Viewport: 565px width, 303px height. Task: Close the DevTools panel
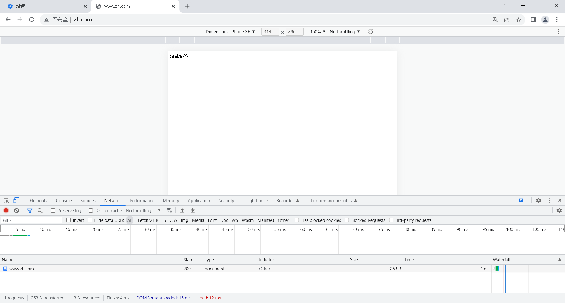[x=560, y=200]
